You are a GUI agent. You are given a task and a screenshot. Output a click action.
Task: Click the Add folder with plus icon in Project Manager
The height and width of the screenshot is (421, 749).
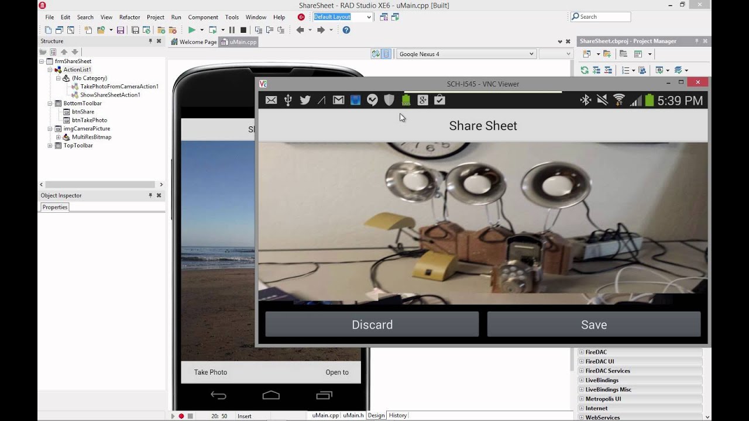coord(607,54)
